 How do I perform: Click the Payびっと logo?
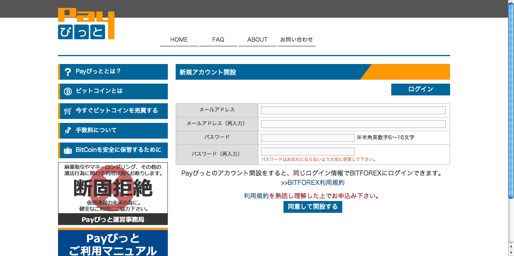[x=86, y=24]
